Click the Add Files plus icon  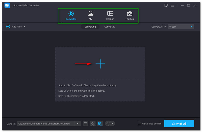coord(8,27)
